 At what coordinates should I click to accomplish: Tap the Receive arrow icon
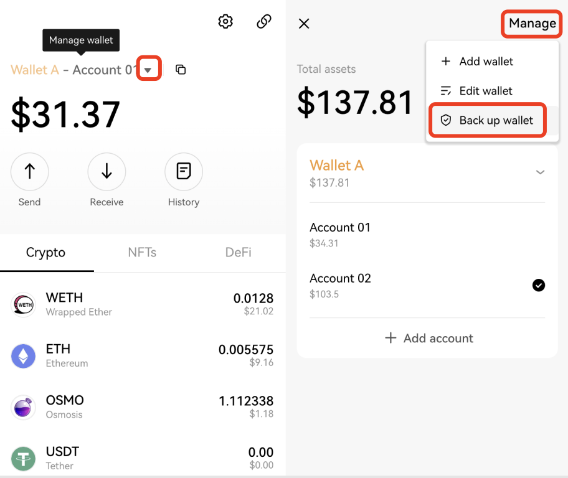107,171
